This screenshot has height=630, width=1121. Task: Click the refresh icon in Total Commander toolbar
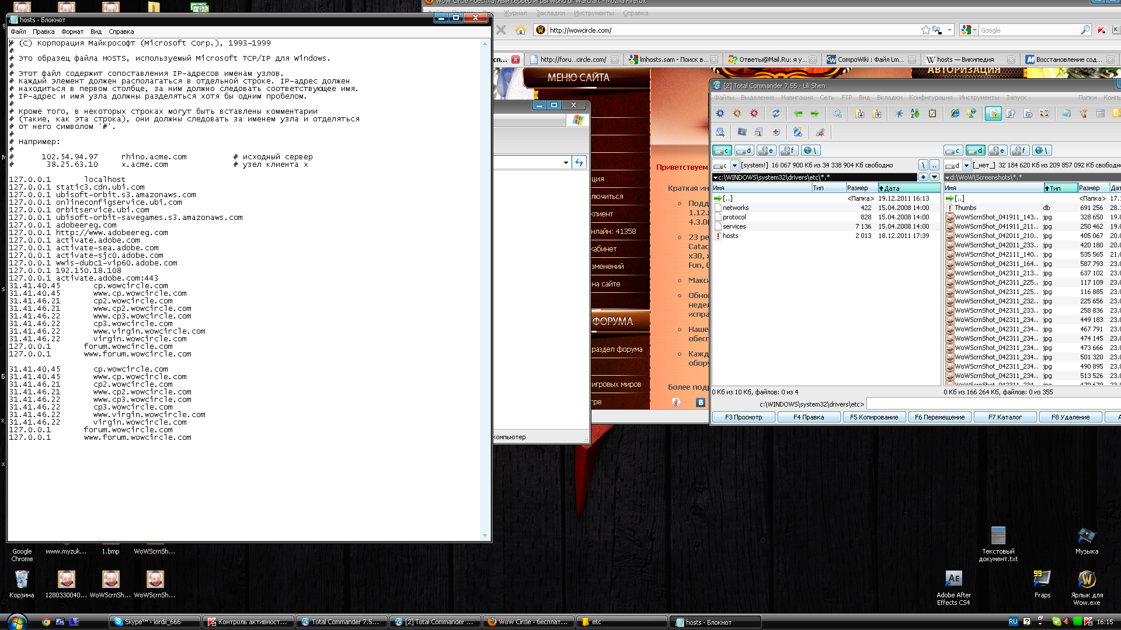point(776,114)
